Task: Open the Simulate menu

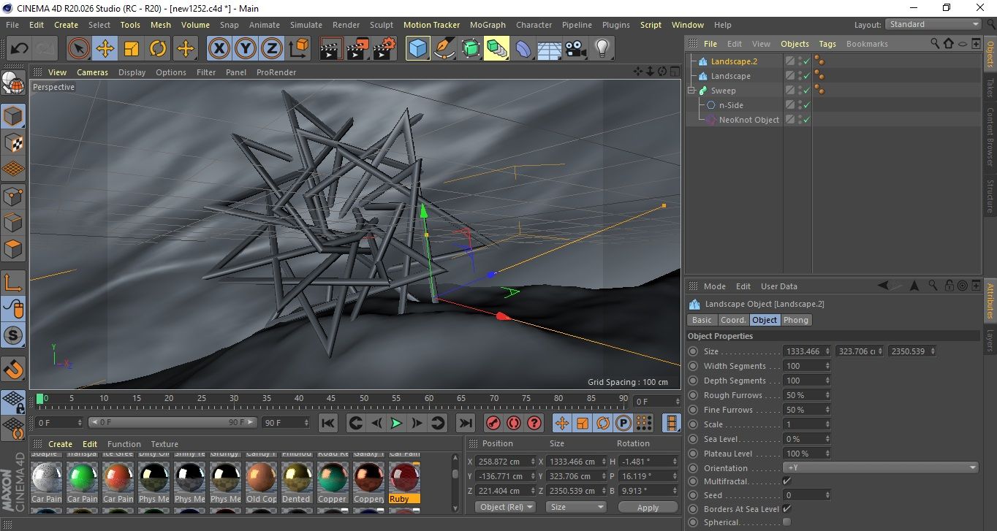Action: [x=306, y=25]
